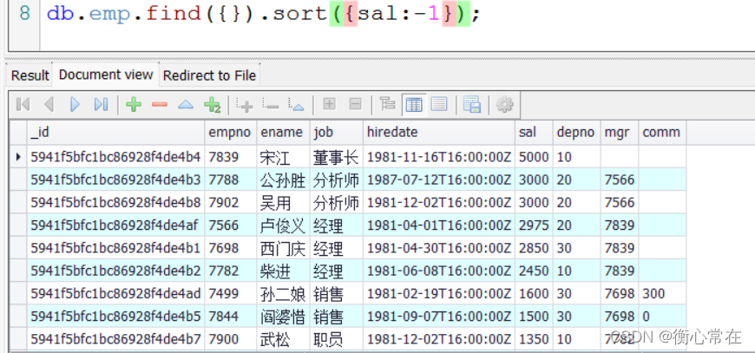Image resolution: width=755 pixels, height=353 pixels.
Task: Select sal cell 2450
Action: point(534,271)
